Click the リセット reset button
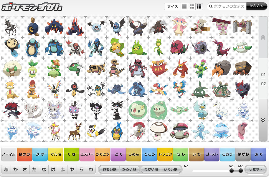 pyautogui.click(x=256, y=169)
